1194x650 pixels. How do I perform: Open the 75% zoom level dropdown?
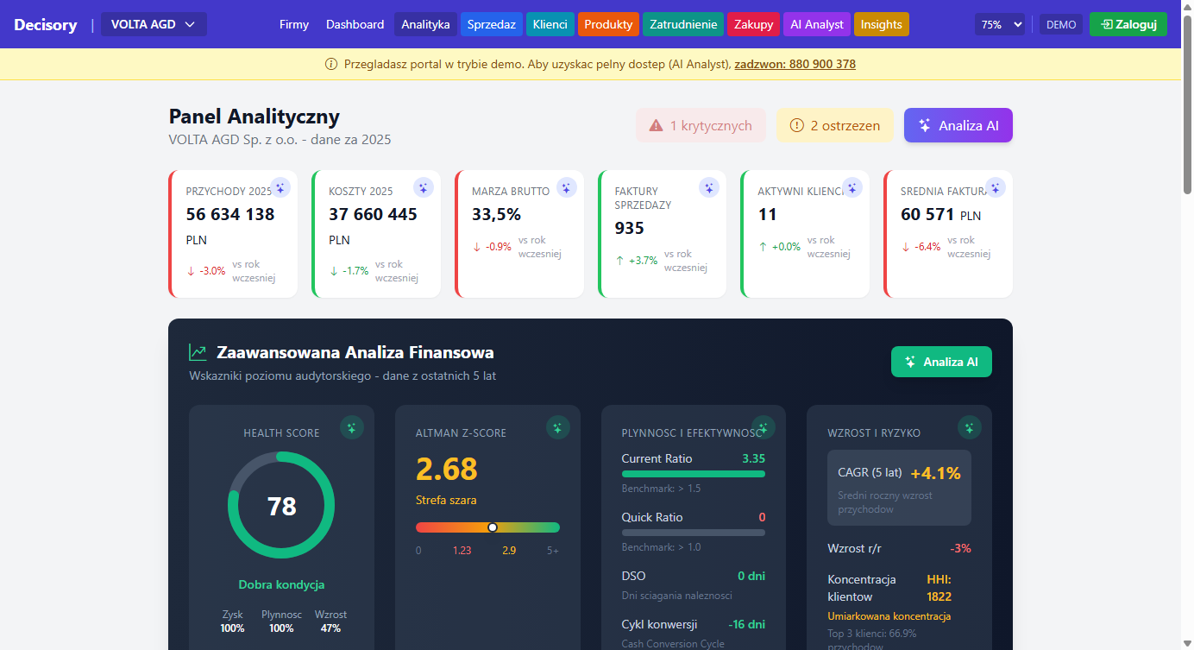point(1000,25)
